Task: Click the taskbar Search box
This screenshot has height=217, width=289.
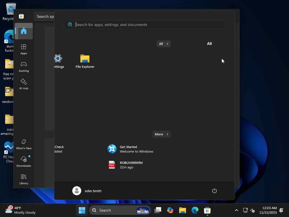Action: click(x=120, y=210)
